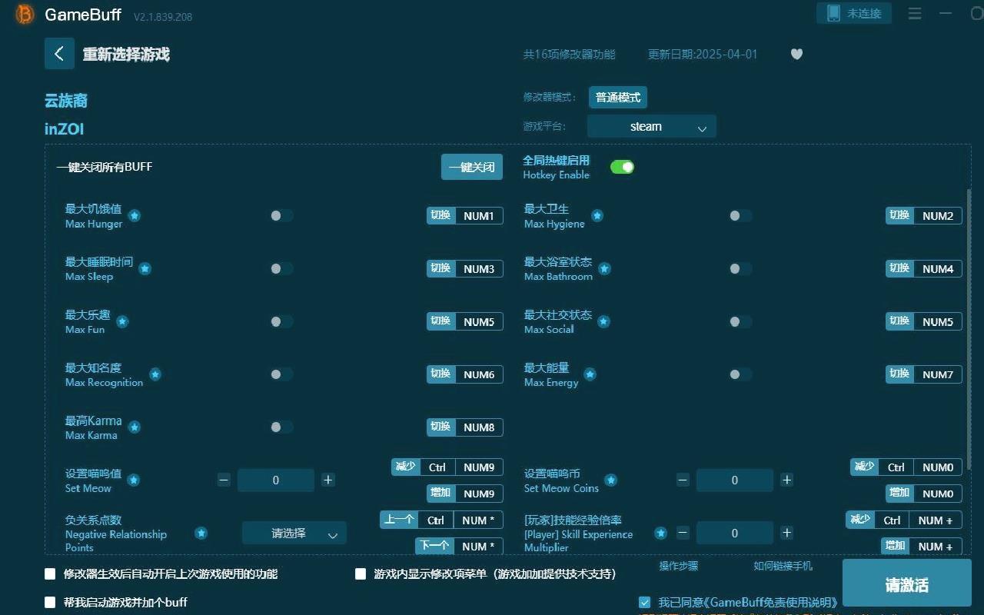Check launch game and add buff checkbox
The width and height of the screenshot is (984, 615).
click(x=51, y=602)
